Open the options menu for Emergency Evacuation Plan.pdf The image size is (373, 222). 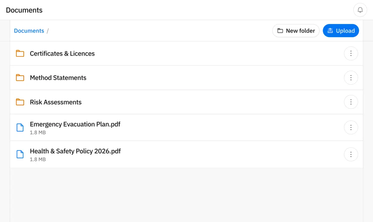click(x=351, y=127)
